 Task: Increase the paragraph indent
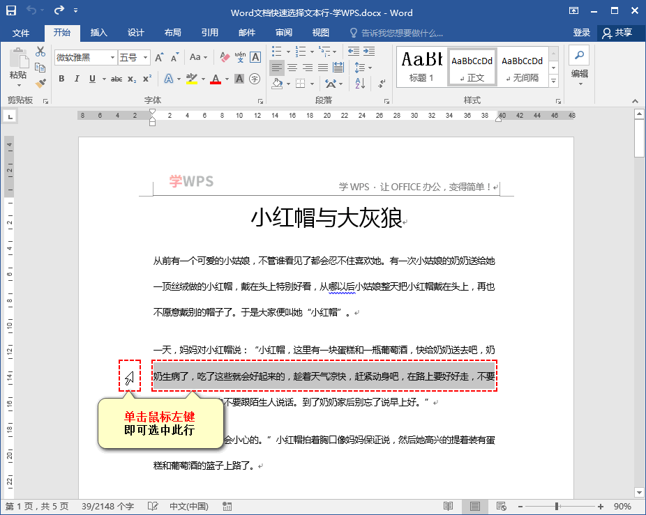pos(369,52)
